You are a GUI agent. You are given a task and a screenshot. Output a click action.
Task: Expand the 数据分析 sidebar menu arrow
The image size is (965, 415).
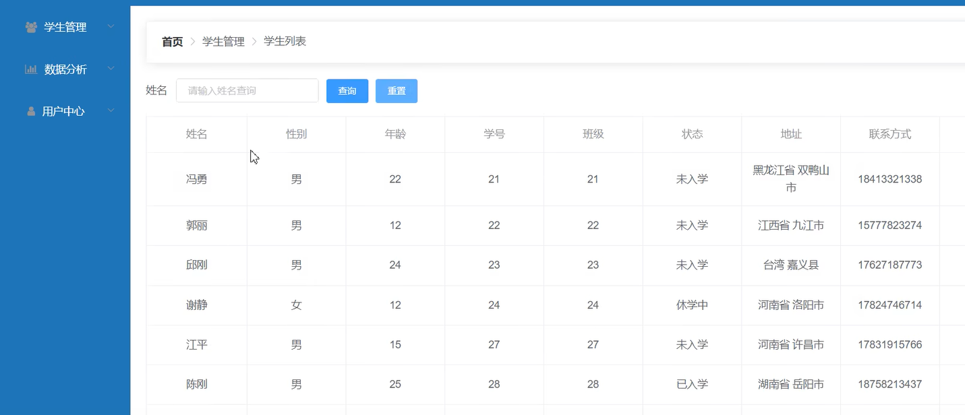111,69
